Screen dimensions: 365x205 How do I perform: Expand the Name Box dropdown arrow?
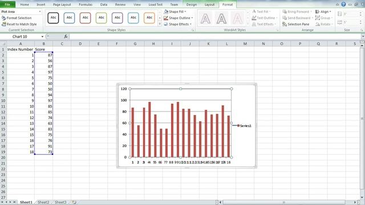point(42,36)
